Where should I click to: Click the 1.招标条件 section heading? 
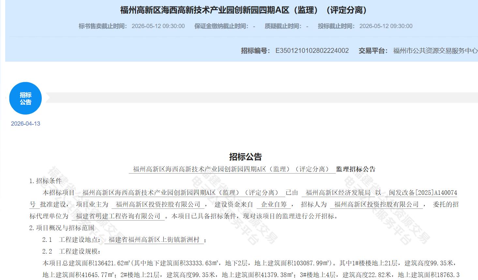click(x=45, y=181)
